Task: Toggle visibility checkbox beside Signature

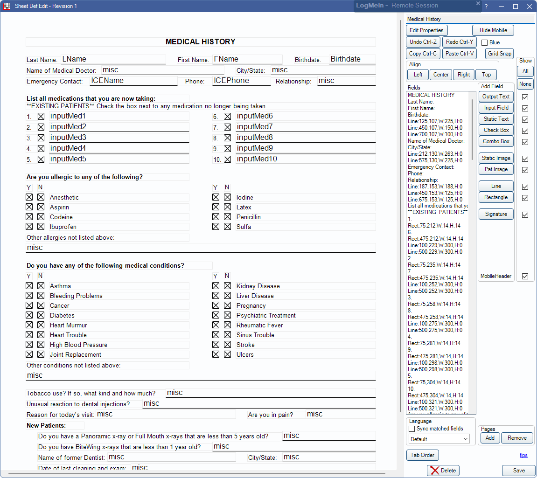Action: [x=525, y=215]
